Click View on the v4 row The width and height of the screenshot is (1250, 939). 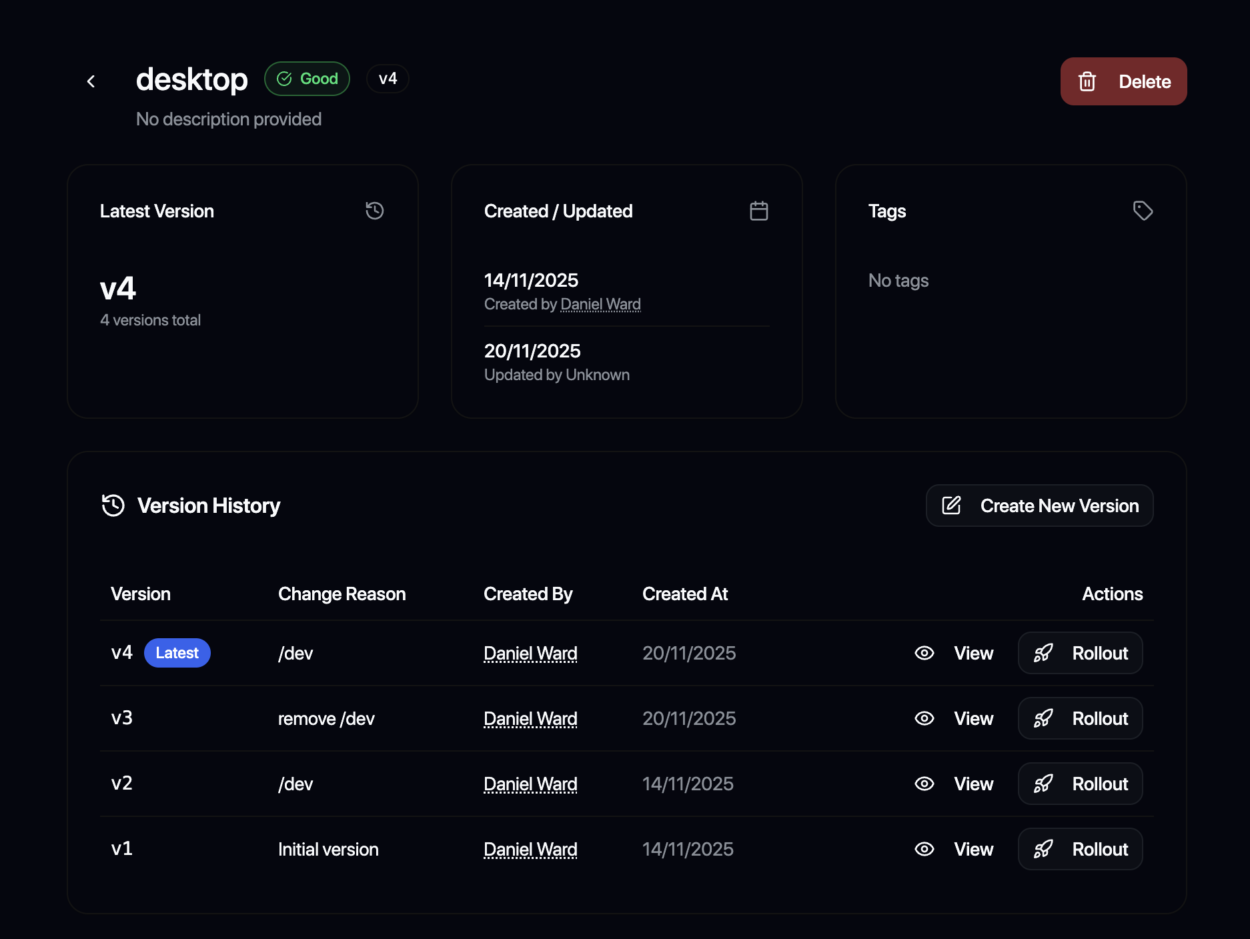click(973, 653)
